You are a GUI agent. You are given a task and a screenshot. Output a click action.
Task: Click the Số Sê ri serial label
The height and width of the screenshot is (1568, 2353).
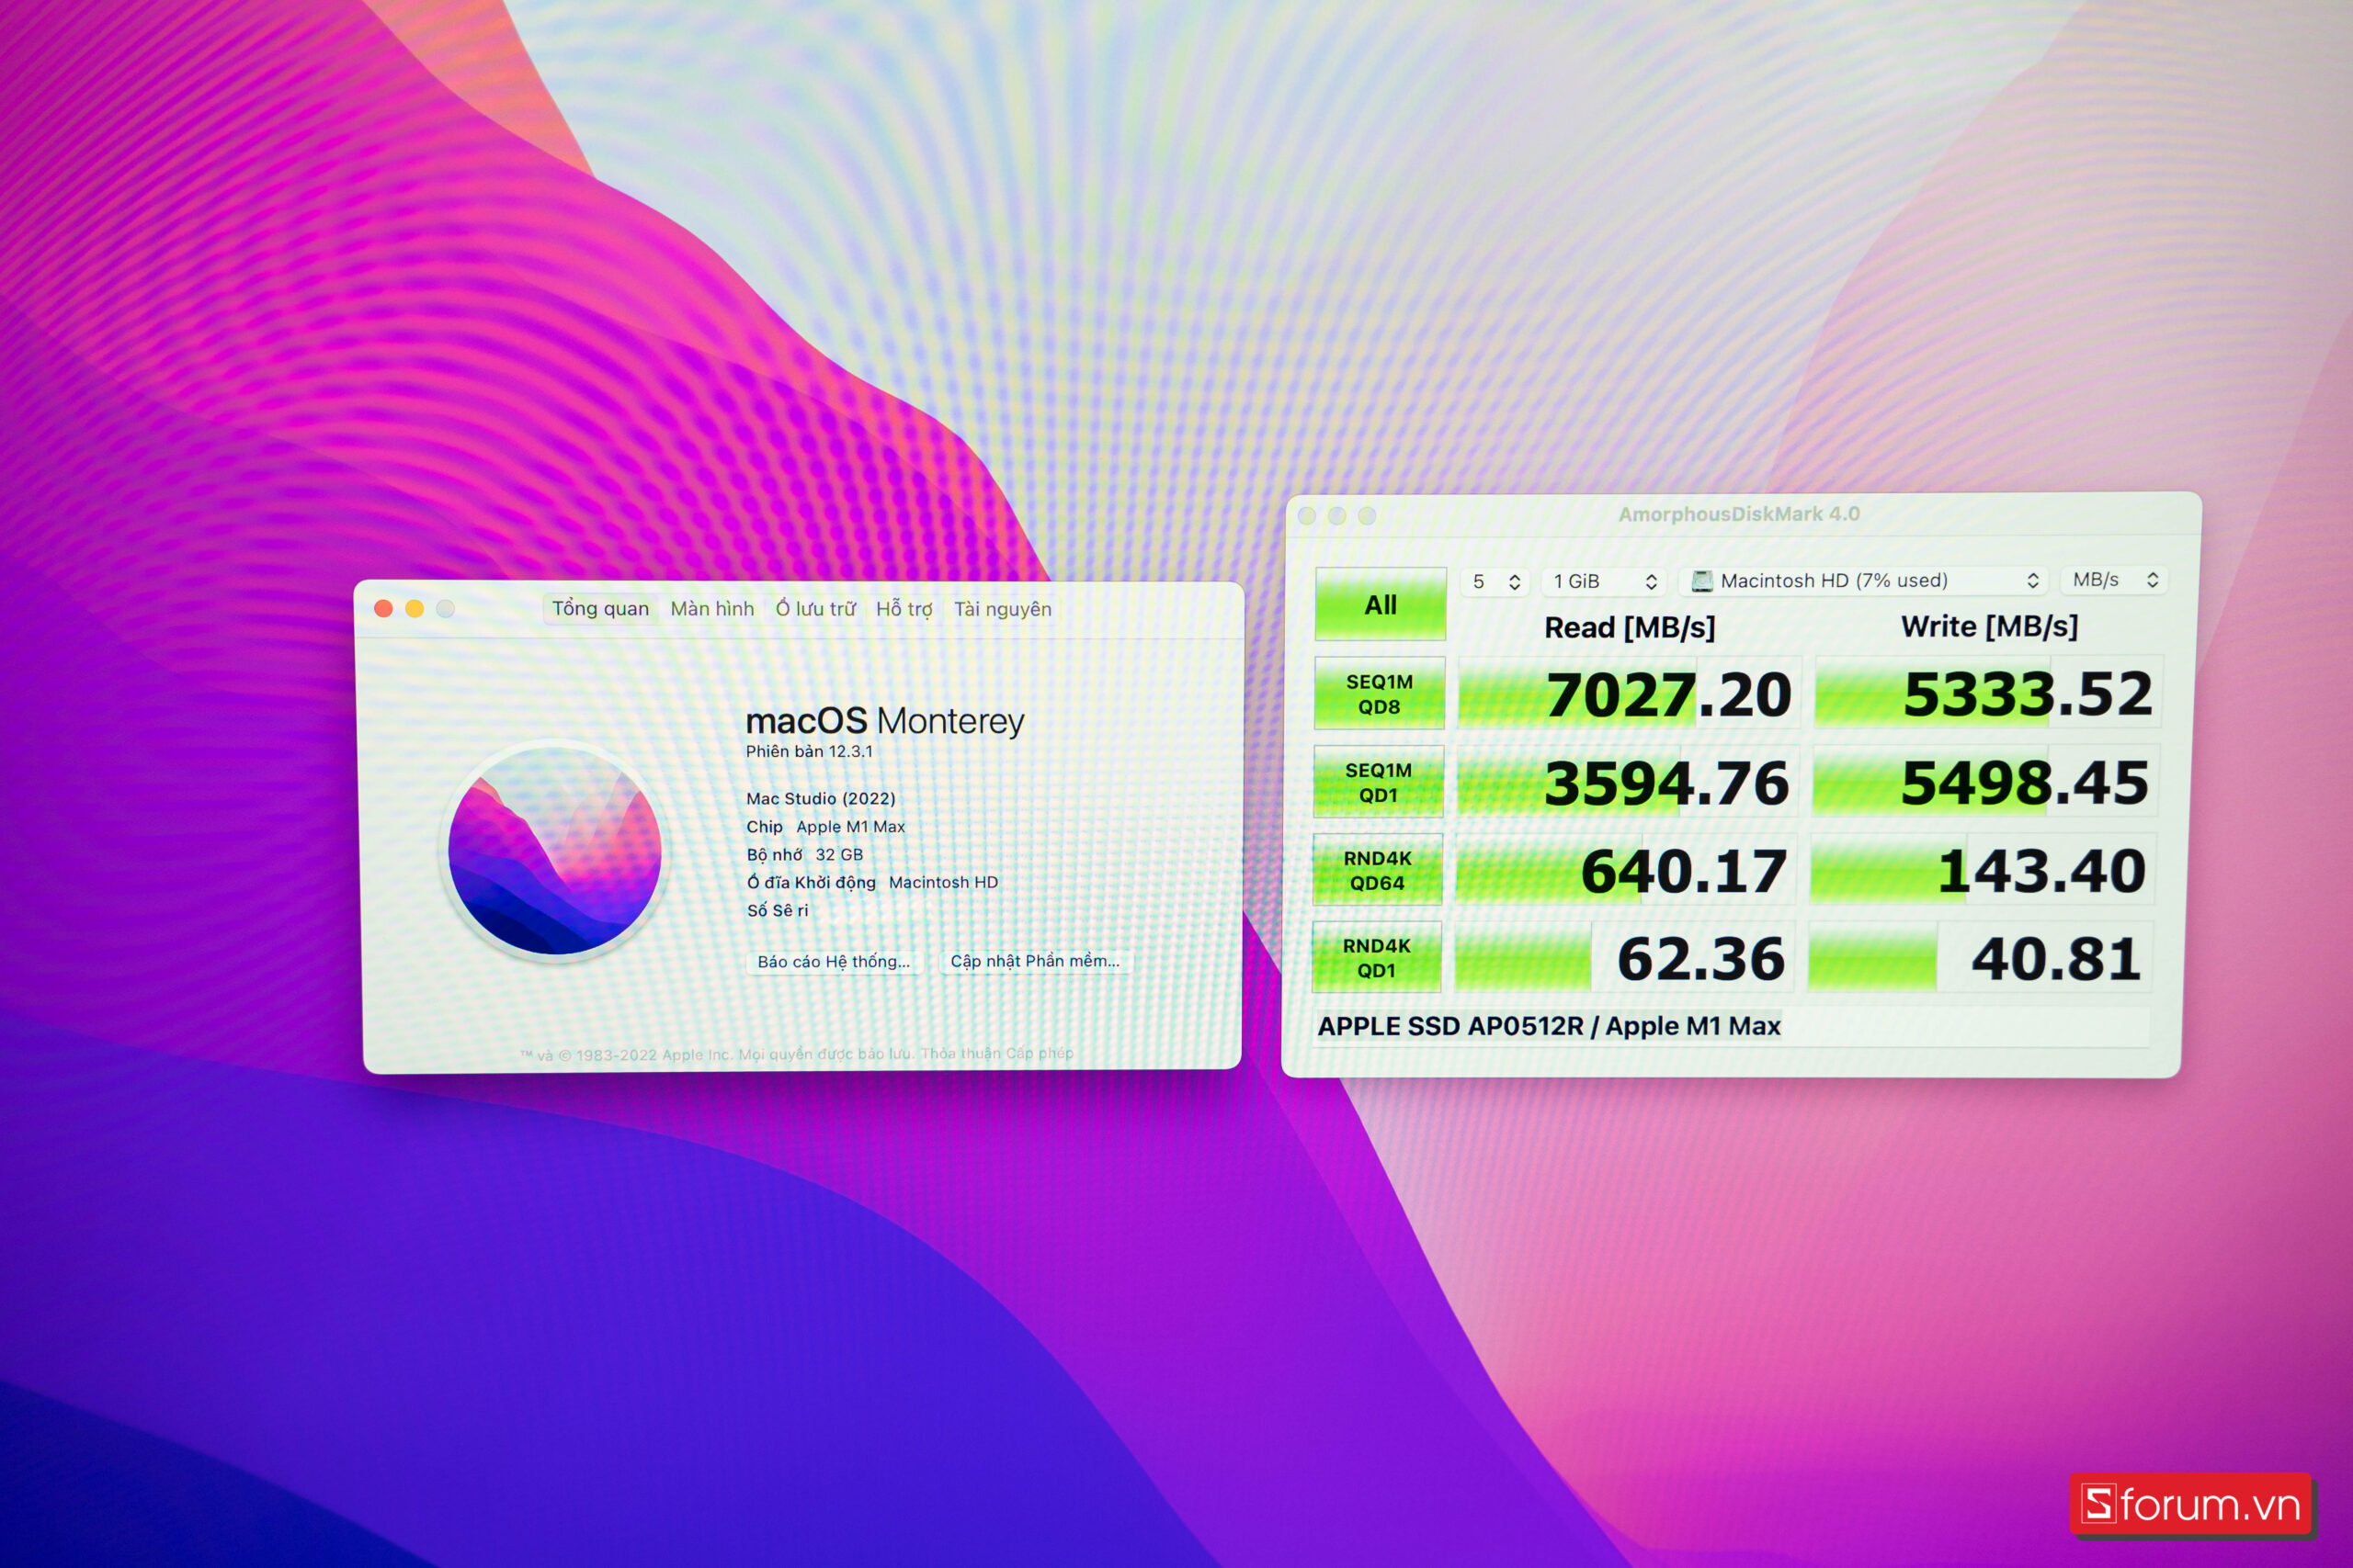[778, 910]
